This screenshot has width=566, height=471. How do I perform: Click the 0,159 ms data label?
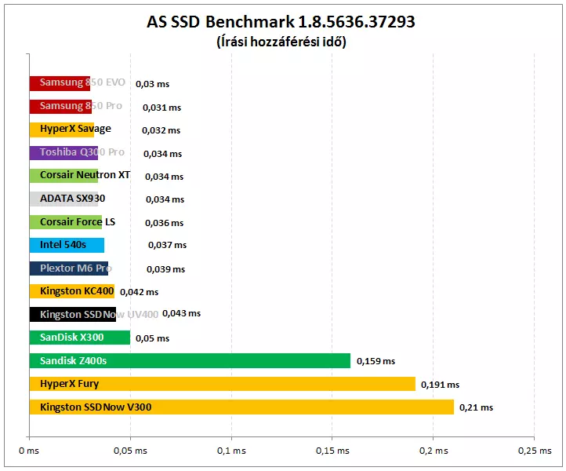click(376, 361)
